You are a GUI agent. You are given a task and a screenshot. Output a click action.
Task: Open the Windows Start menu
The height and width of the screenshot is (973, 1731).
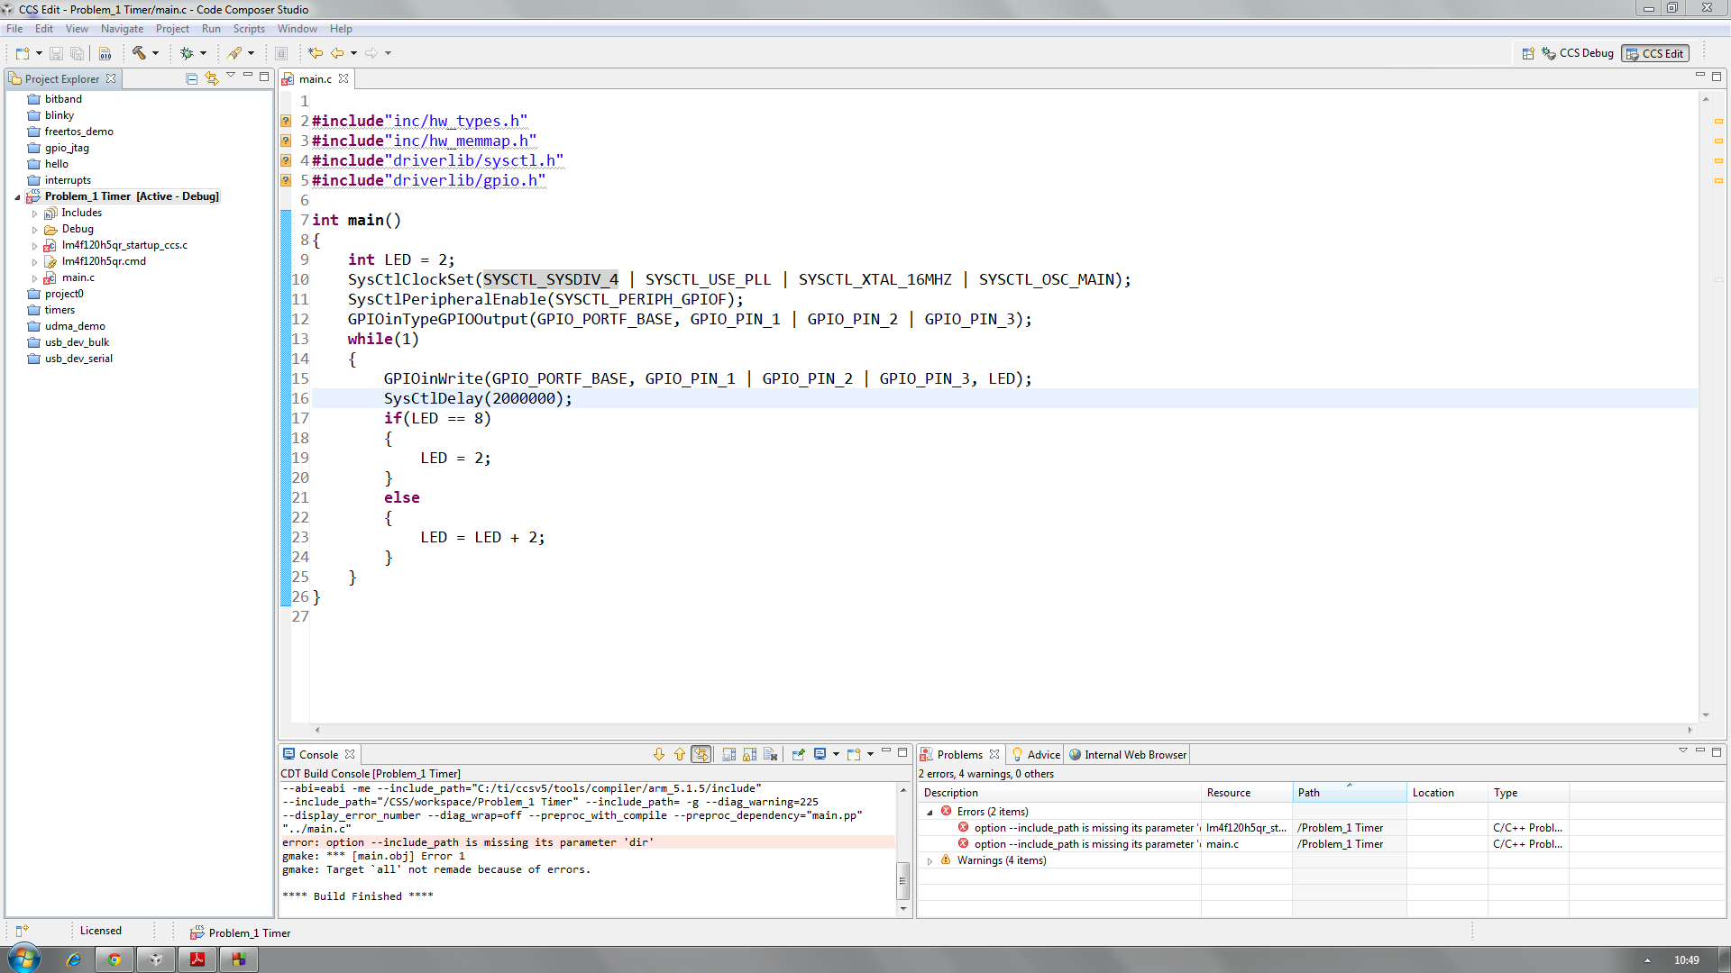point(23,959)
